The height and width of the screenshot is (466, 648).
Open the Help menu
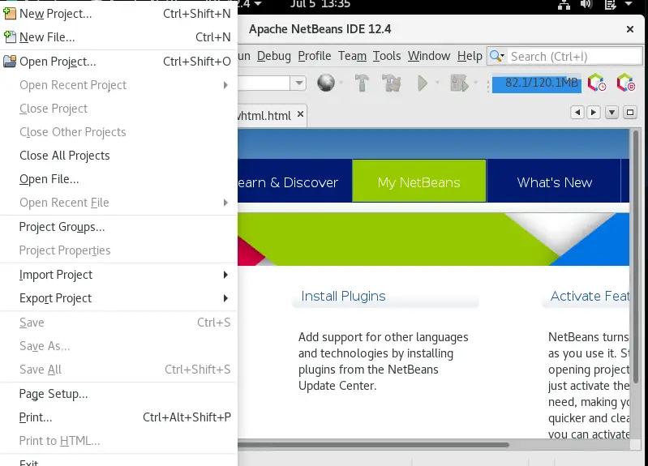pos(470,56)
